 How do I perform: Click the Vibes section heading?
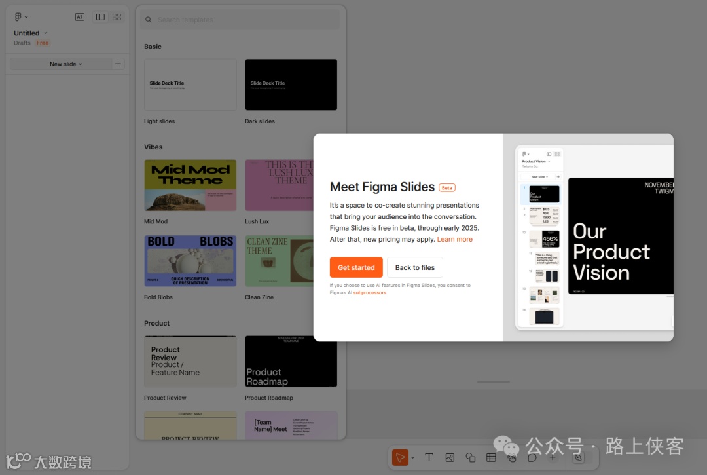[x=153, y=147]
